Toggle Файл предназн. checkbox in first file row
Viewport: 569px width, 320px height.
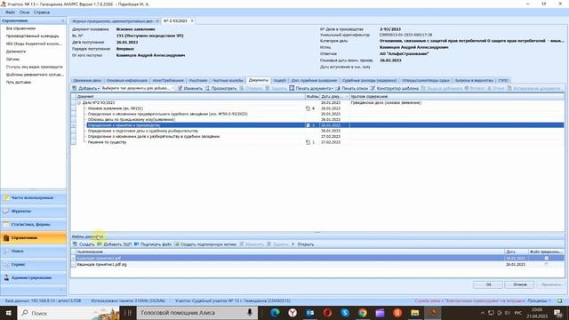(546, 258)
